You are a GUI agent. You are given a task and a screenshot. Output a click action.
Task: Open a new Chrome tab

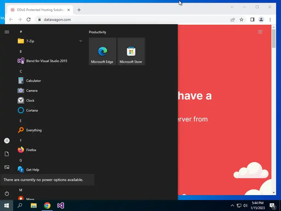click(79, 10)
